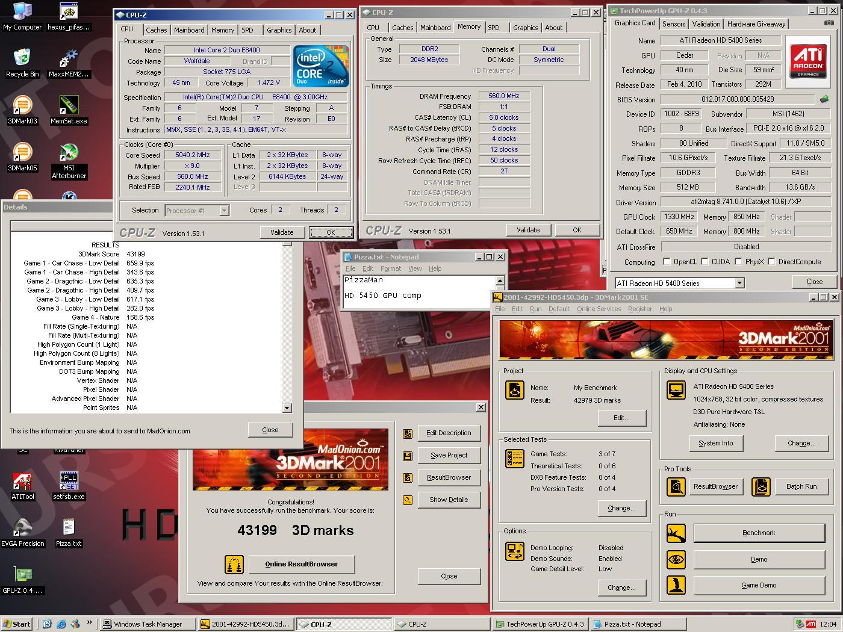This screenshot has height=632, width=843.
Task: Click Show Details magnifier icon
Action: pos(408,500)
